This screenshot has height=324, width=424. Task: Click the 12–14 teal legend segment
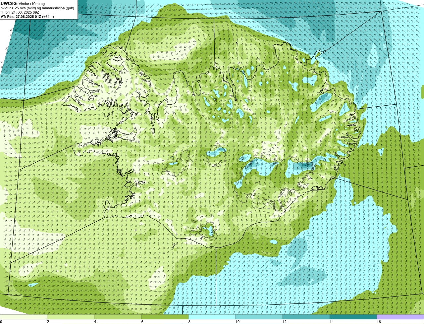tap(306, 317)
